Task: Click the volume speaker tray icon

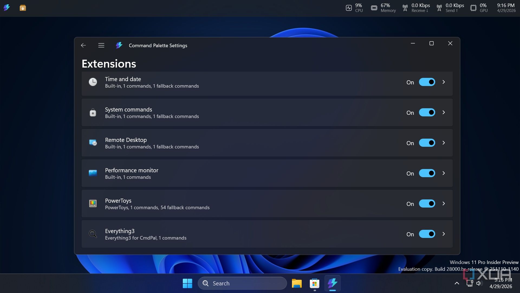Action: [479, 283]
